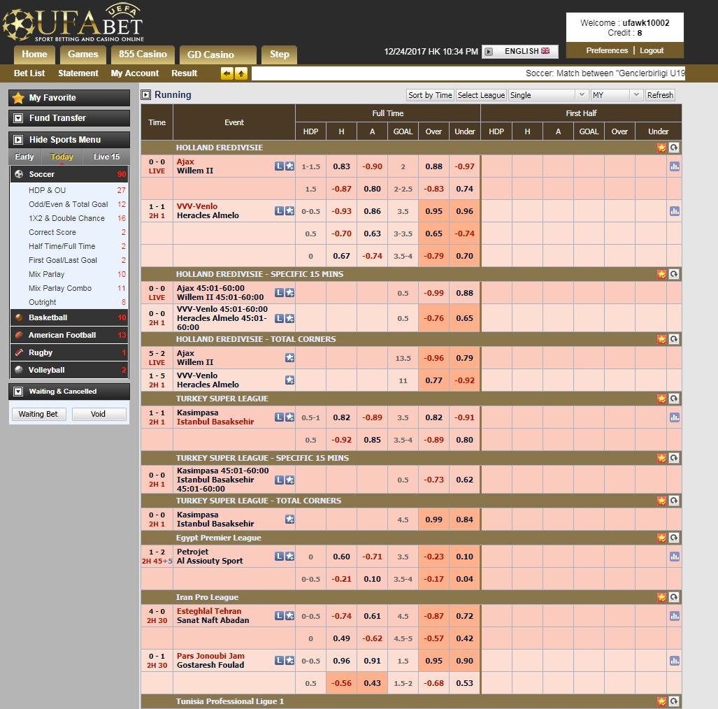Click the American Football icon in sports menu

(19, 335)
